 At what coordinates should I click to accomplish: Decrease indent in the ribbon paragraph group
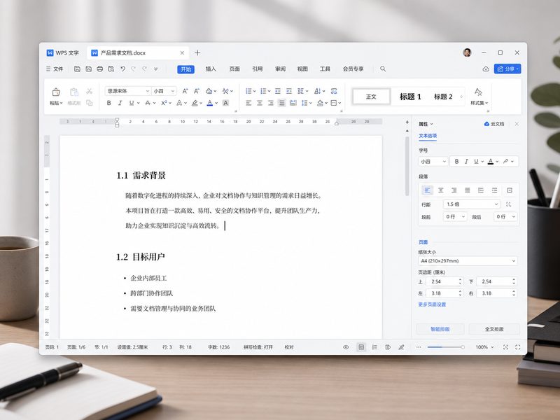pos(278,91)
